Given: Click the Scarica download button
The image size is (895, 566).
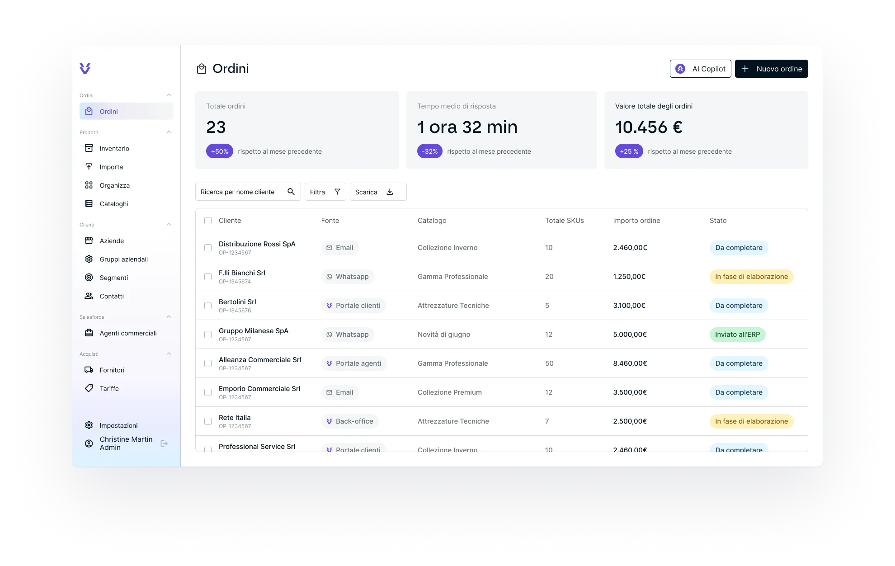Looking at the screenshot, I should pos(378,192).
